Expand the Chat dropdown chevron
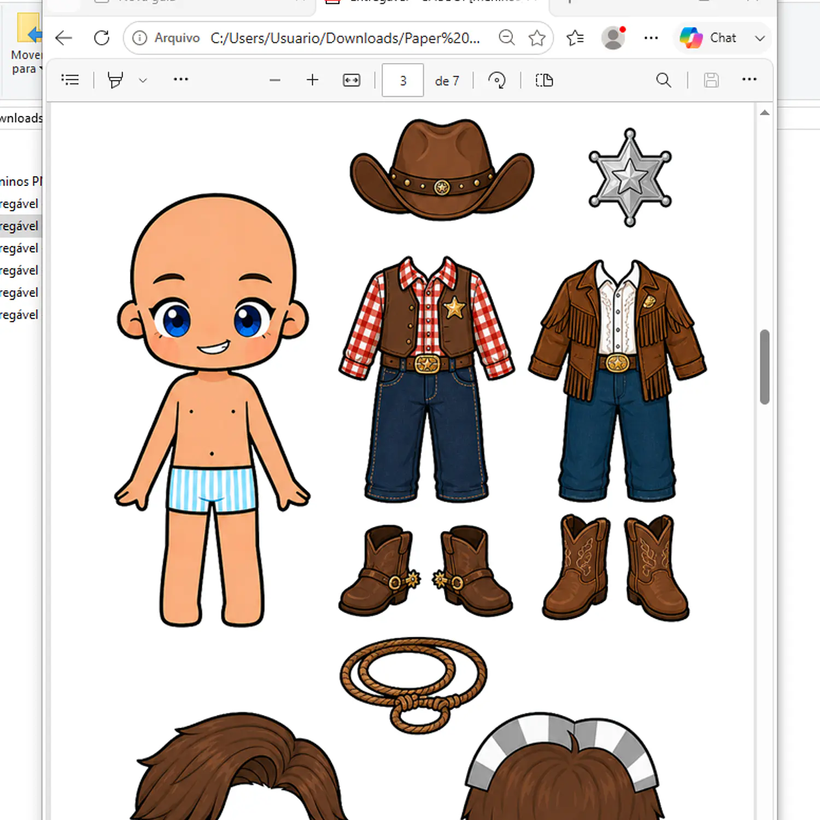 click(x=759, y=38)
